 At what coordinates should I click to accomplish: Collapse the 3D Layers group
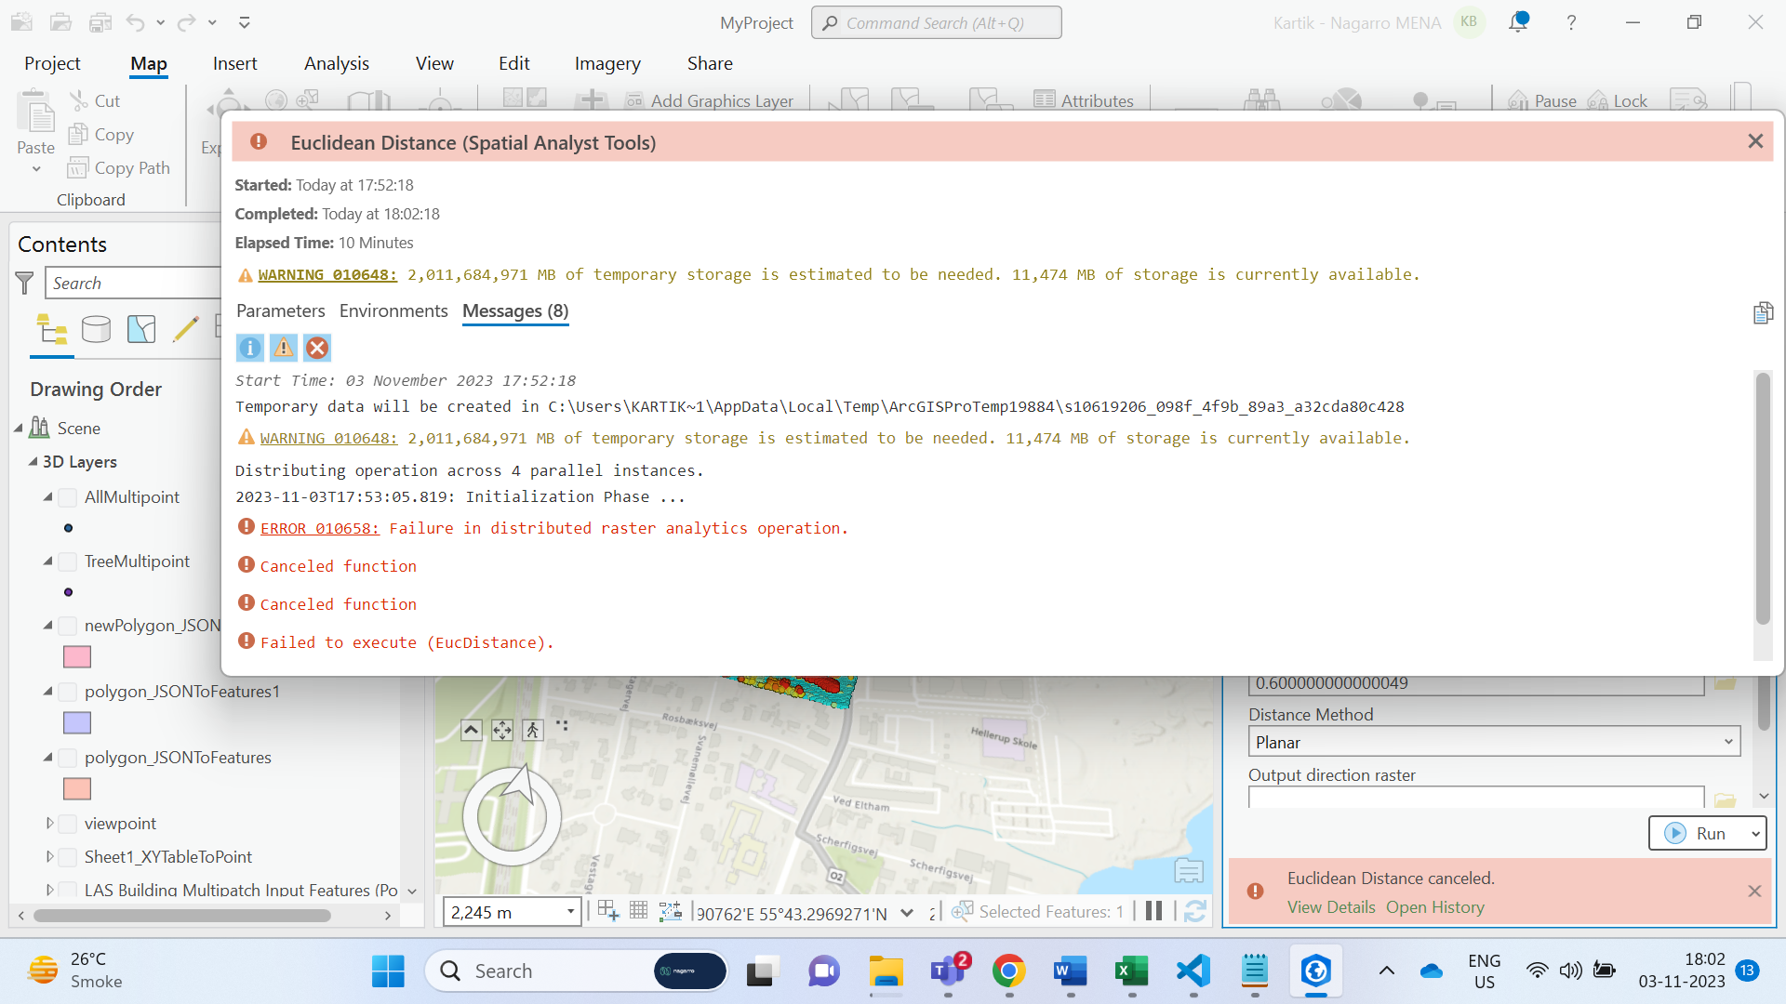(32, 461)
